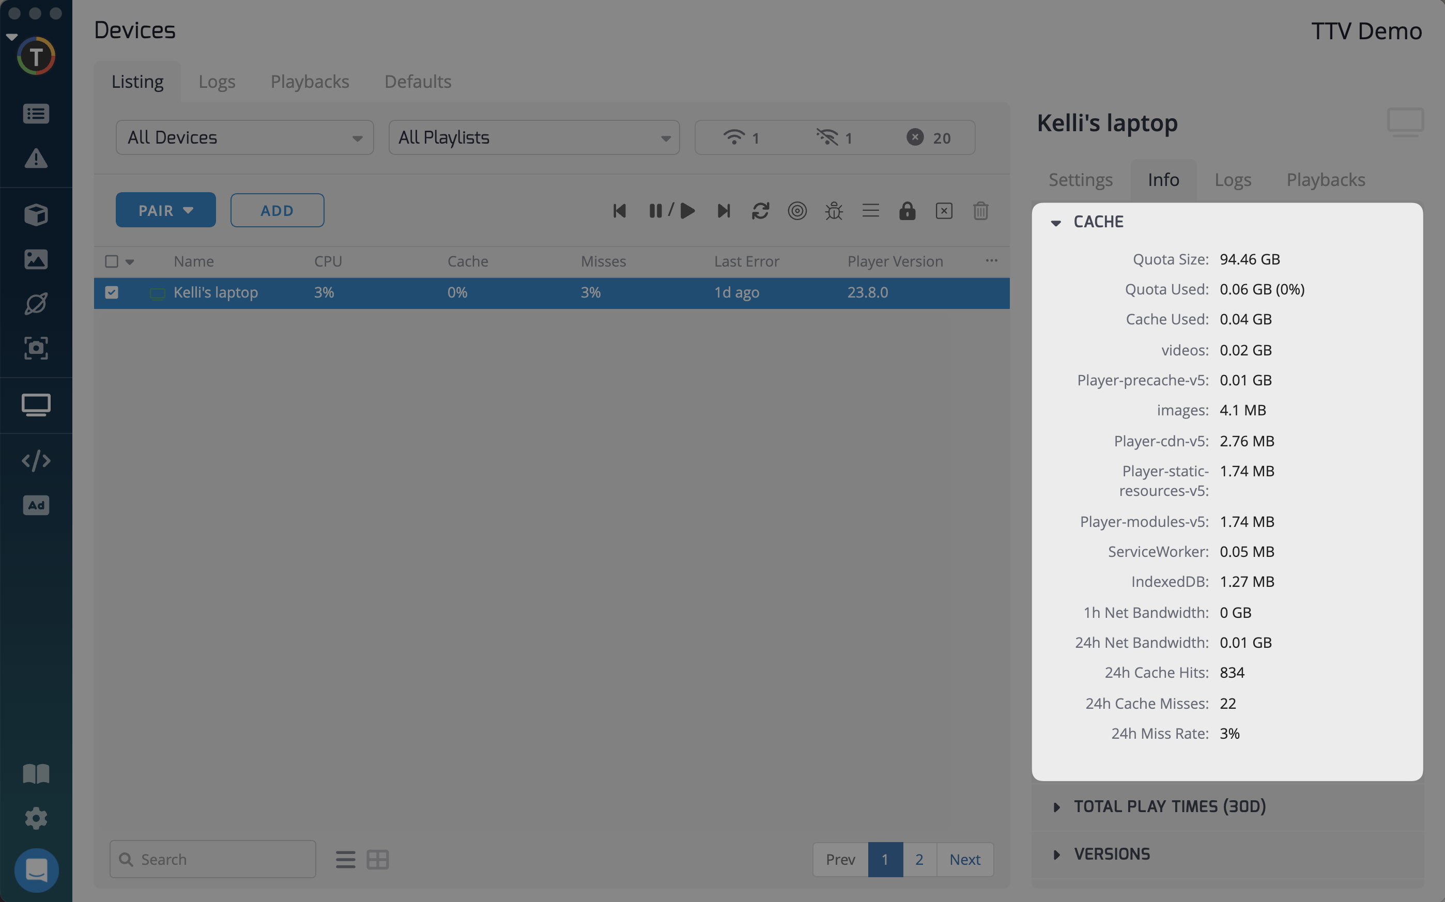Open the code developer sidebar icon
The width and height of the screenshot is (1445, 902).
click(36, 460)
